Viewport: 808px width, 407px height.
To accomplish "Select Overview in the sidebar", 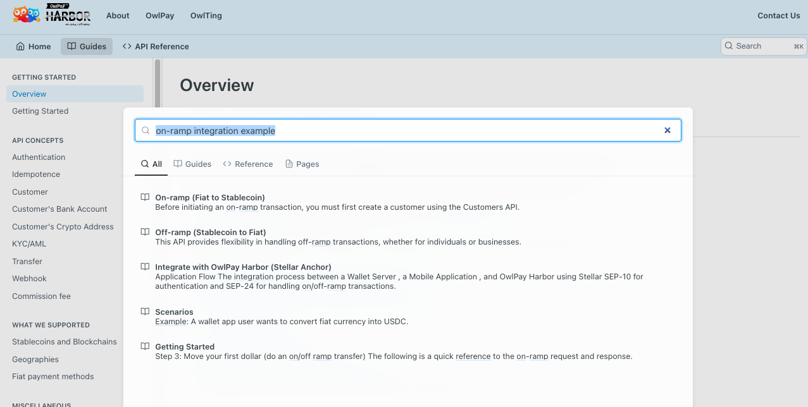I will point(75,94).
